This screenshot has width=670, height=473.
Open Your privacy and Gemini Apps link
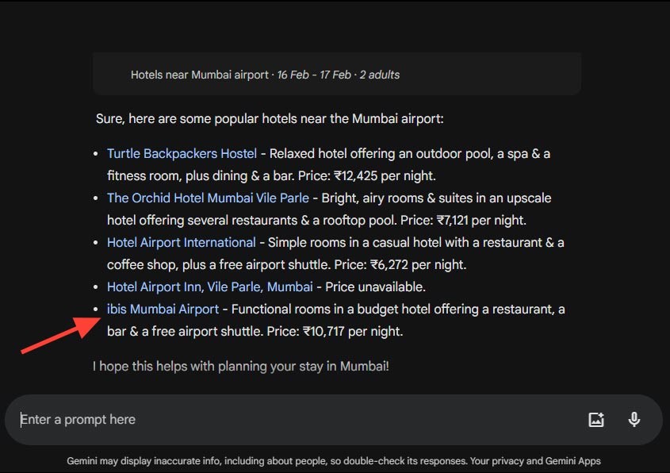coord(535,461)
